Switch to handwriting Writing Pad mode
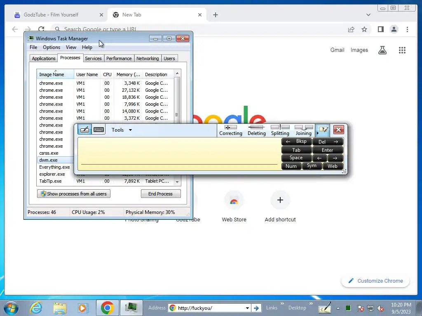The image size is (422, 316). 84,130
